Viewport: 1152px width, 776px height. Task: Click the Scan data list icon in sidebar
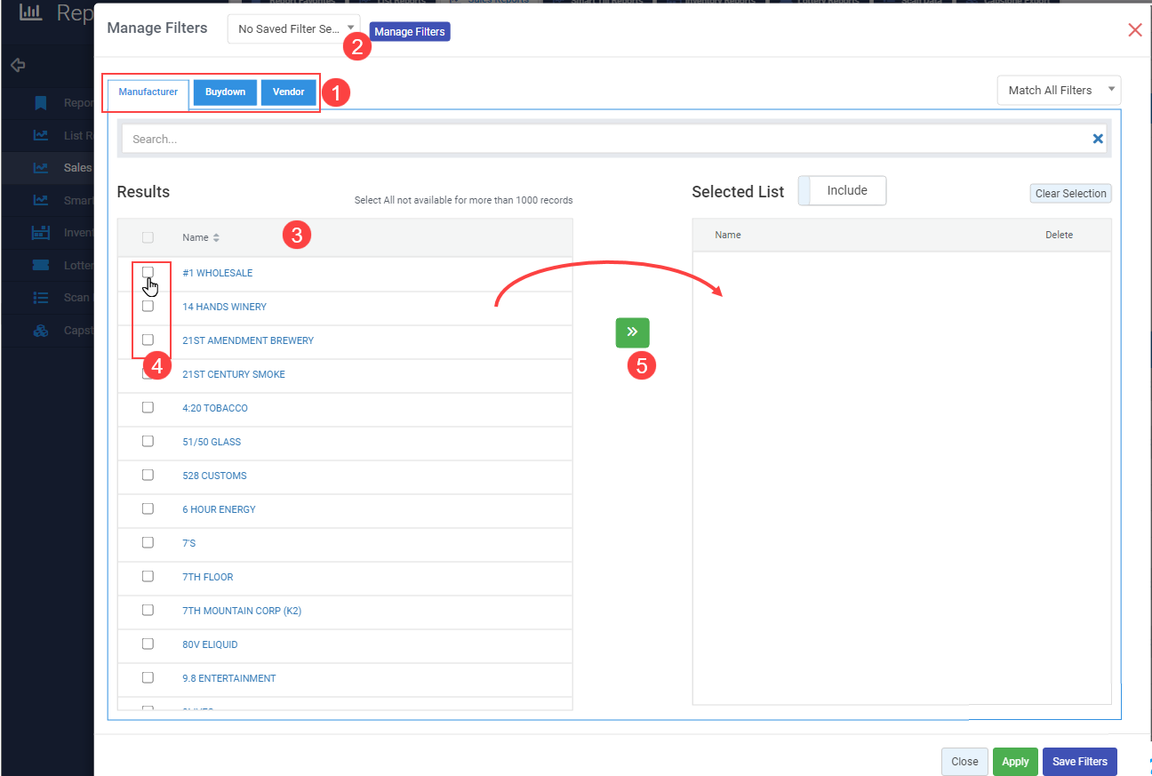[x=41, y=298]
